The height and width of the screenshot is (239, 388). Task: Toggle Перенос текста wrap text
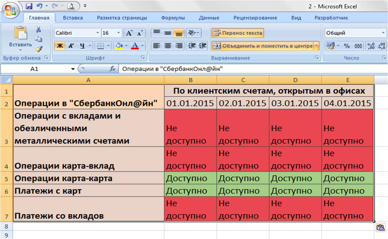click(x=238, y=33)
